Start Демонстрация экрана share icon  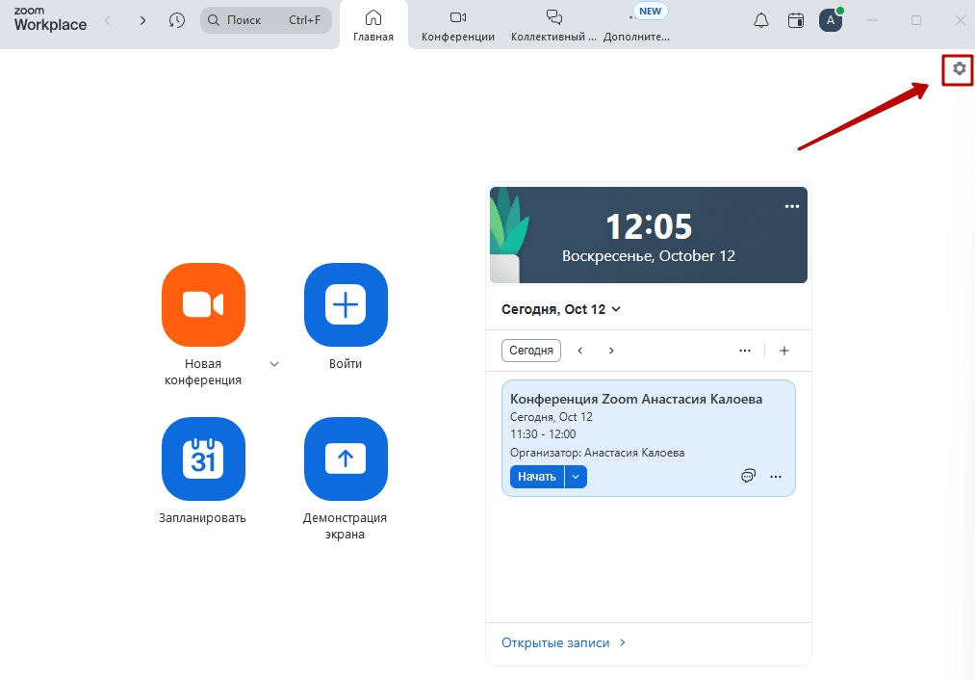346,458
